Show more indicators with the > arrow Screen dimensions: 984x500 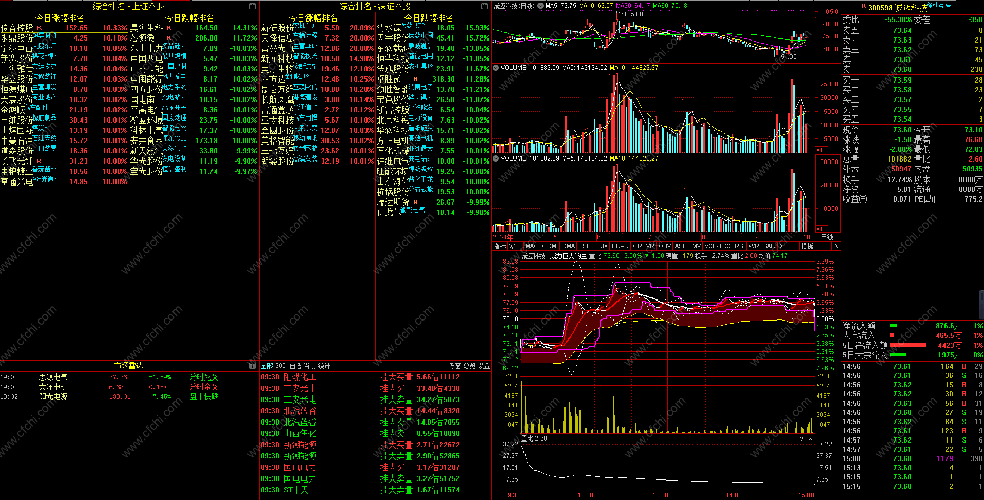pos(781,246)
